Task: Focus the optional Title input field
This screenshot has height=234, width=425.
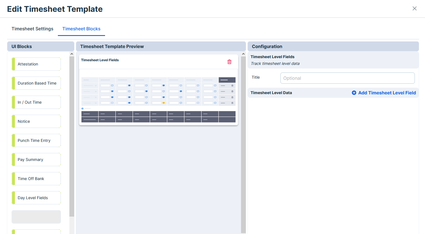Action: coord(347,78)
